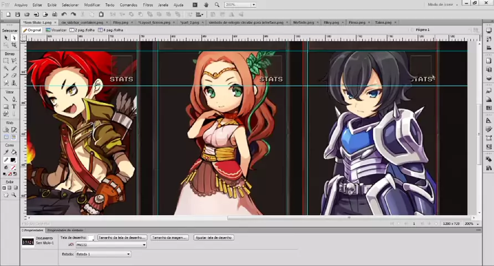Open the black fill color swatch
Screen dimensions: 494x266
[x=13, y=160]
